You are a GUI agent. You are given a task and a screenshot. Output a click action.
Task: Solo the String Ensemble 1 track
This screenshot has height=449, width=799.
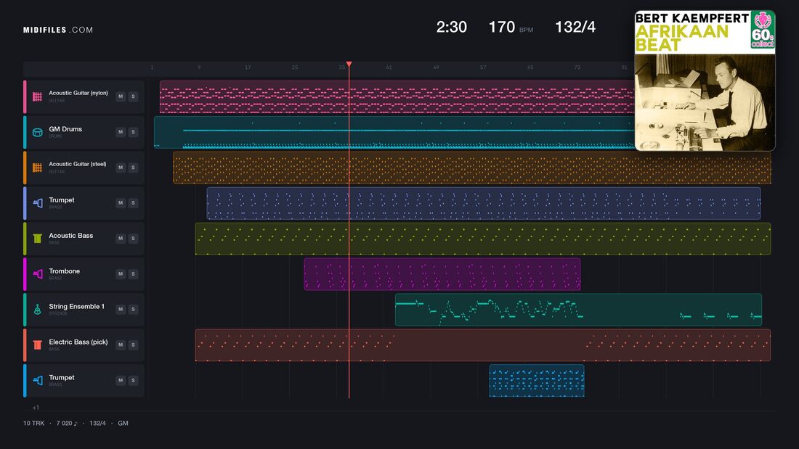click(133, 309)
